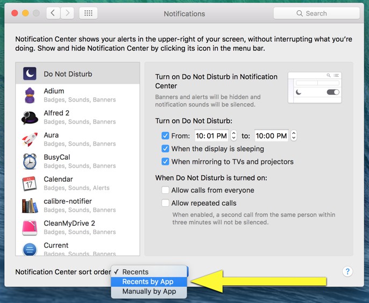This screenshot has width=369, height=303.
Task: Disable When mirroring to TVs and projectors
Action: tap(166, 162)
